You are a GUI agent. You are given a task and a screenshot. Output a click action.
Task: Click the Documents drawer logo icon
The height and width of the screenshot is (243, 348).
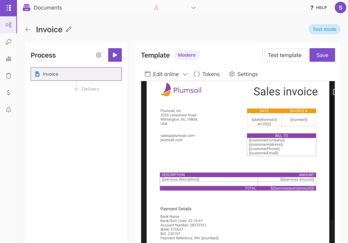point(27,7)
